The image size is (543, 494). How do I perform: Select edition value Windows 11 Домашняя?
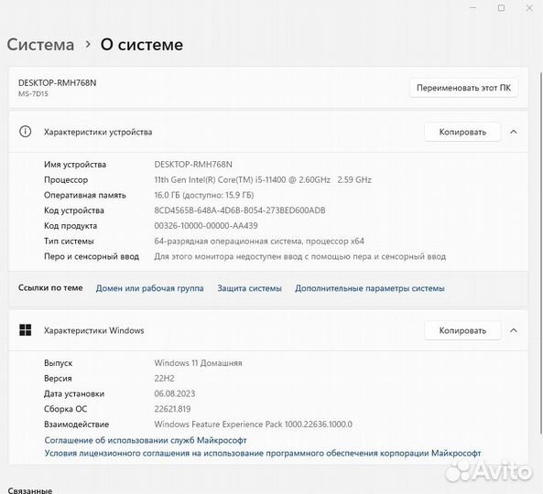coord(198,363)
